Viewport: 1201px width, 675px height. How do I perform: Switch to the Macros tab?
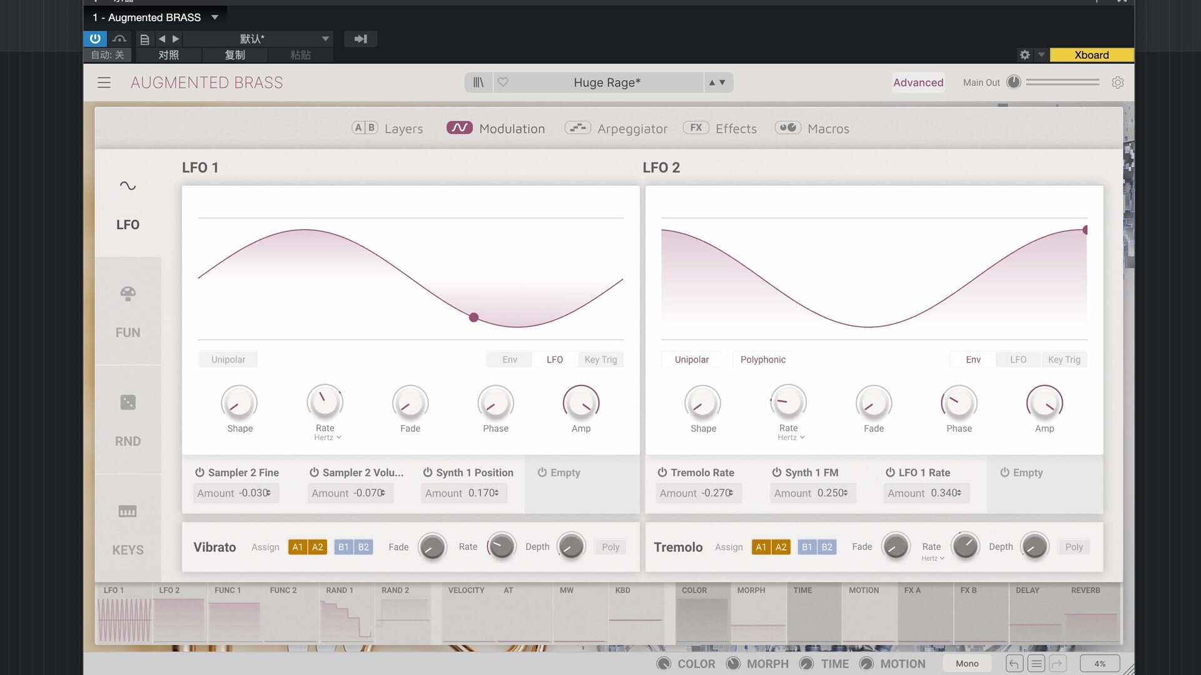pos(812,128)
